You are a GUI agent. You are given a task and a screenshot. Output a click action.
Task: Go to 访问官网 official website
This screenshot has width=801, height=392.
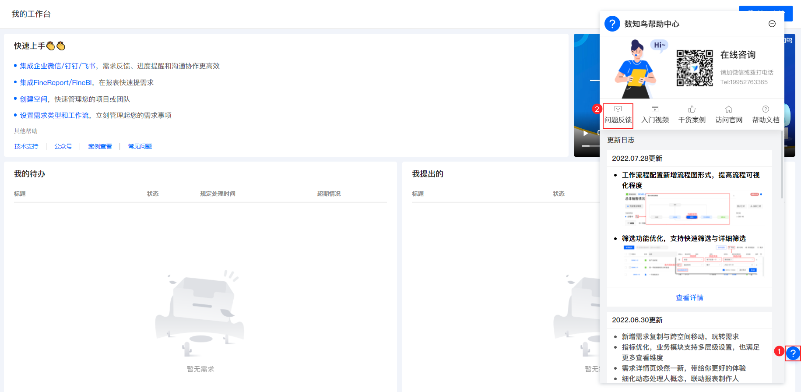click(729, 115)
